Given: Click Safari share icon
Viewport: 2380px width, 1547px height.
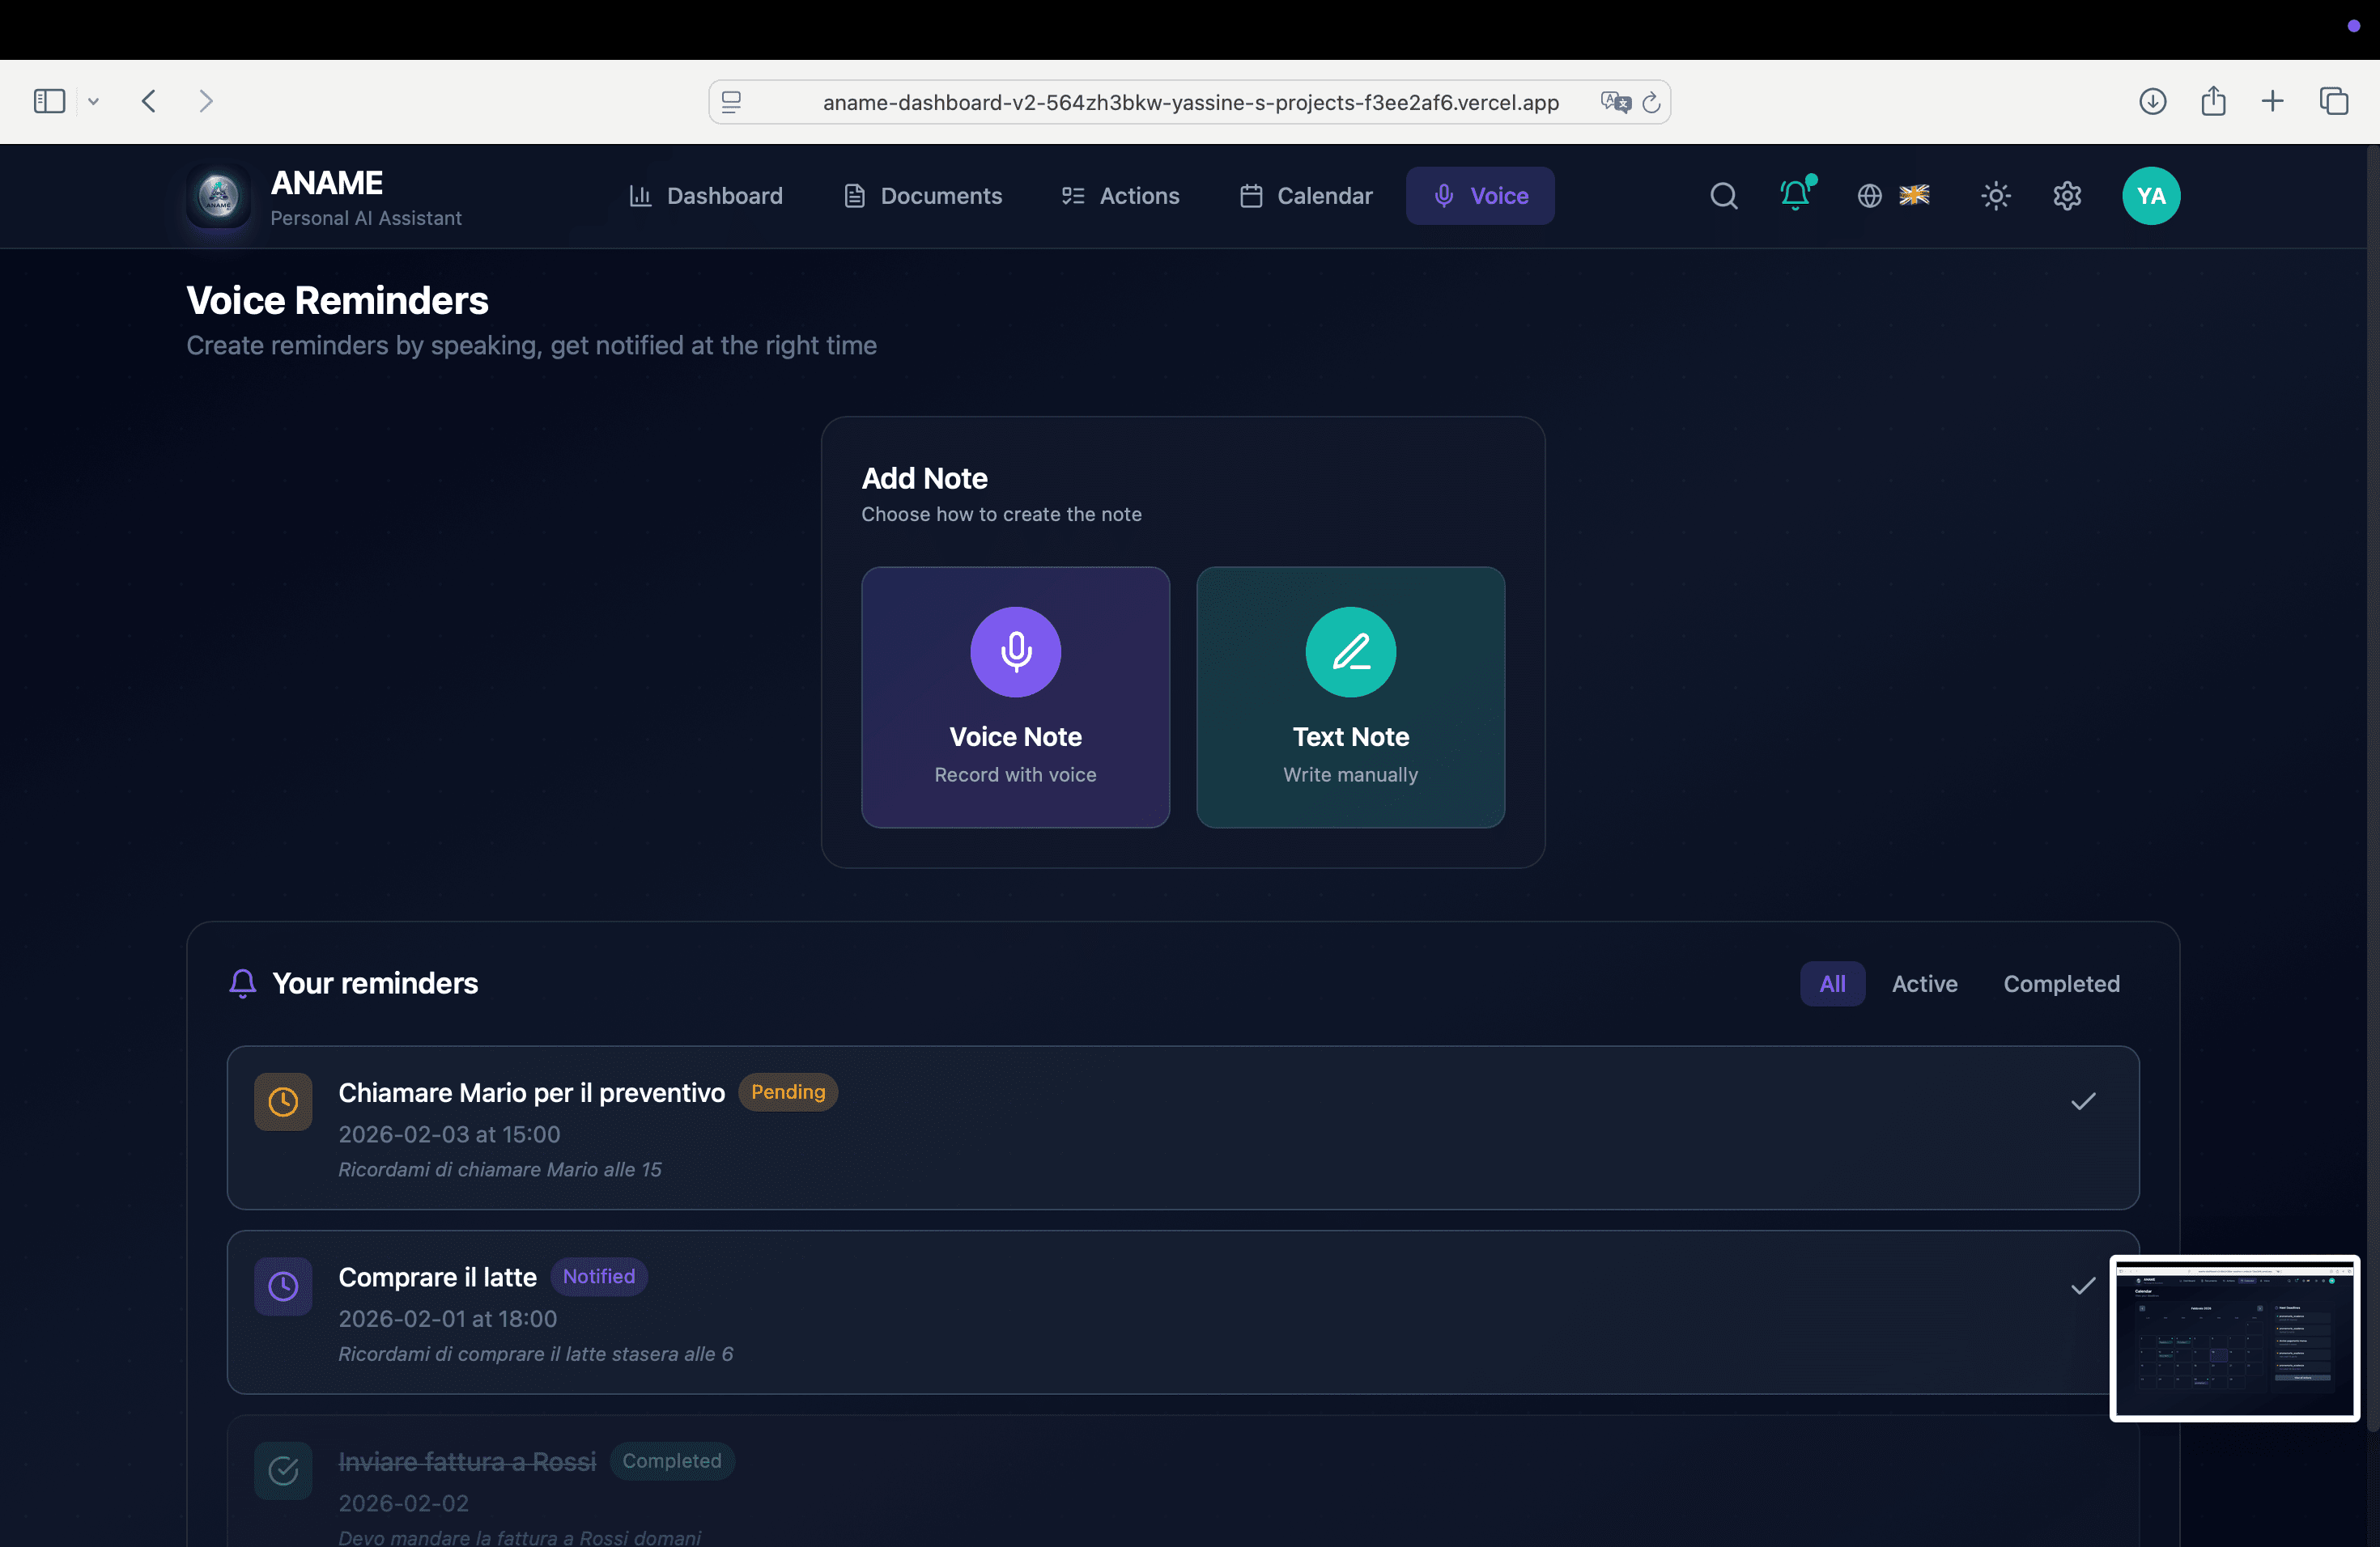Looking at the screenshot, I should coord(2212,101).
